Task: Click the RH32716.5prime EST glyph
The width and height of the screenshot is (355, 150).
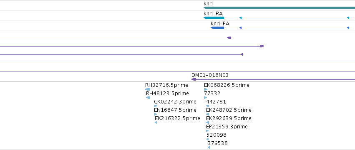Action: tap(148, 89)
